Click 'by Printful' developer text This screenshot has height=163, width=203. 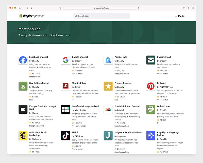point(119,110)
